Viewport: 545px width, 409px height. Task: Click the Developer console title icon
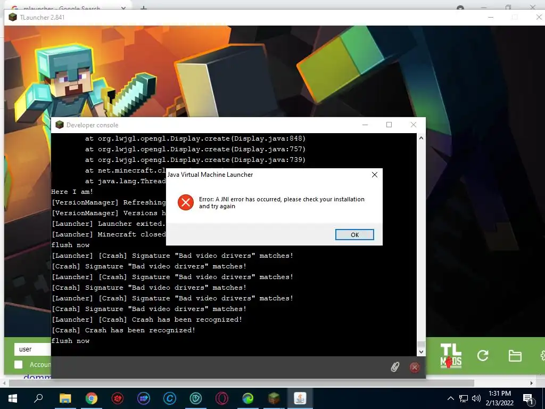pos(60,125)
